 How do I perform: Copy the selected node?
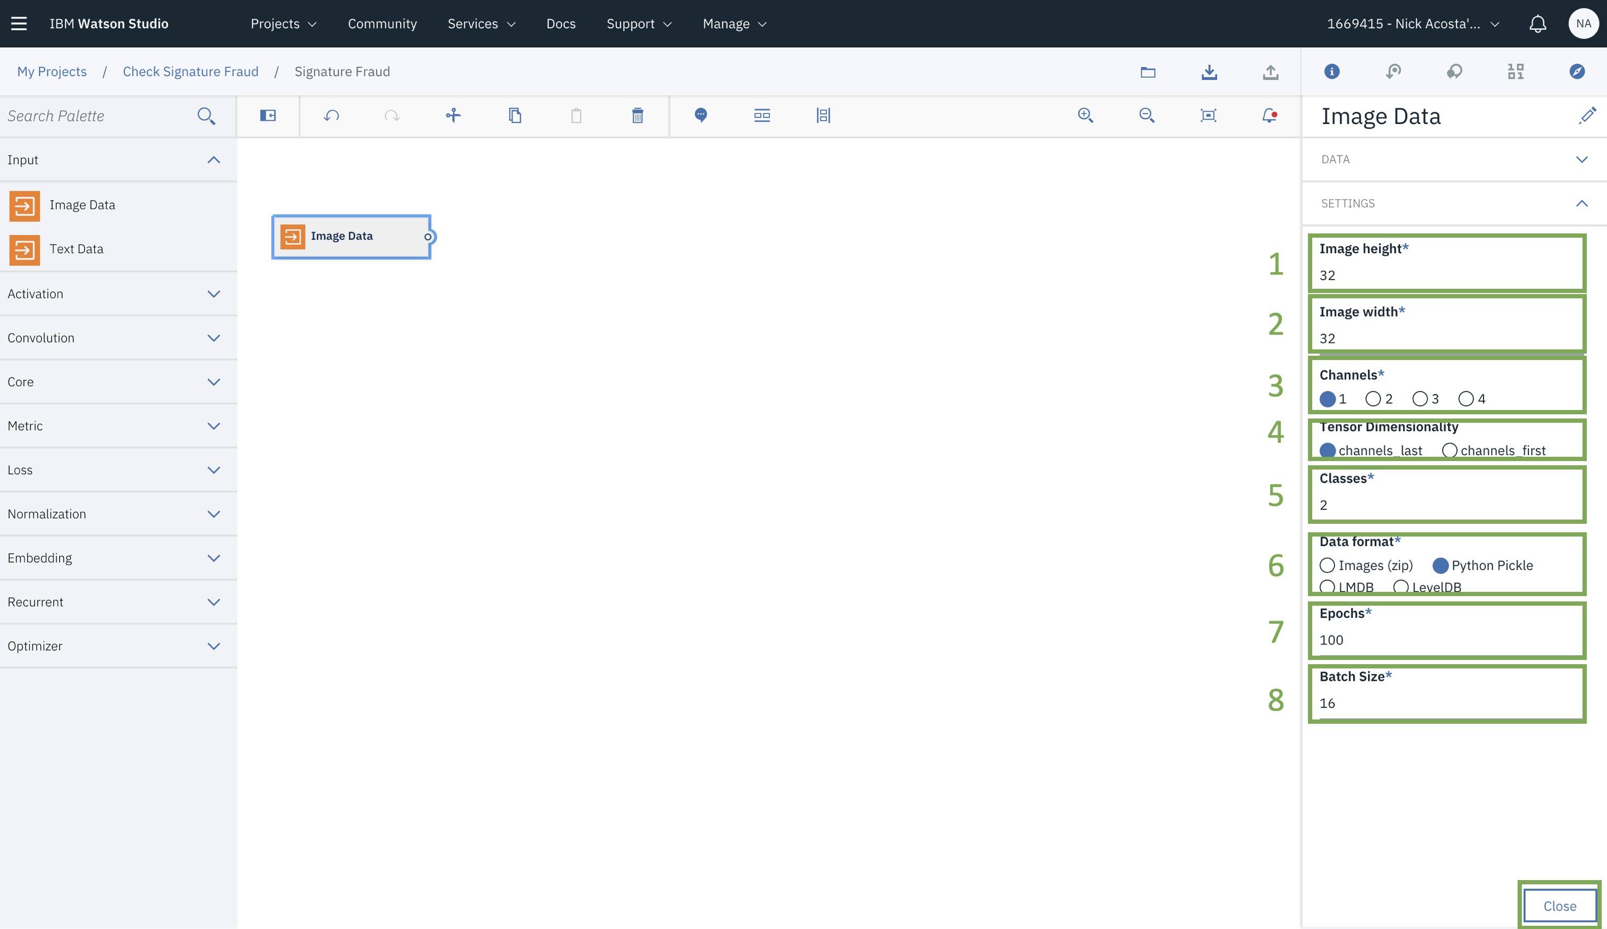pos(515,115)
